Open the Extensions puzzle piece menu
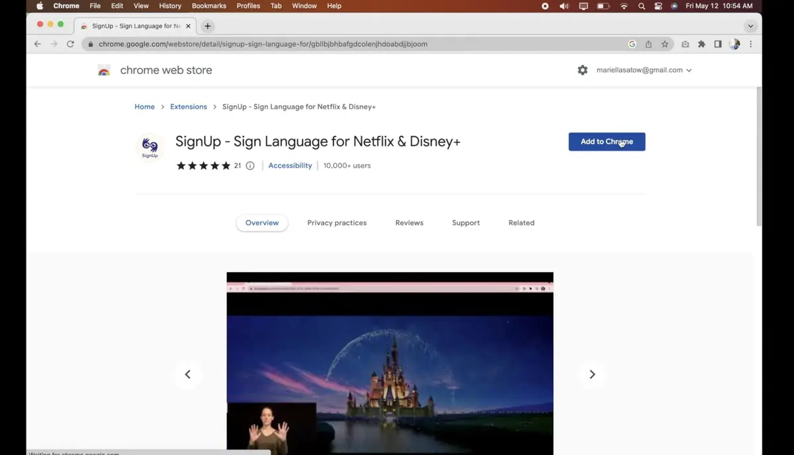The height and width of the screenshot is (455, 794). point(701,44)
